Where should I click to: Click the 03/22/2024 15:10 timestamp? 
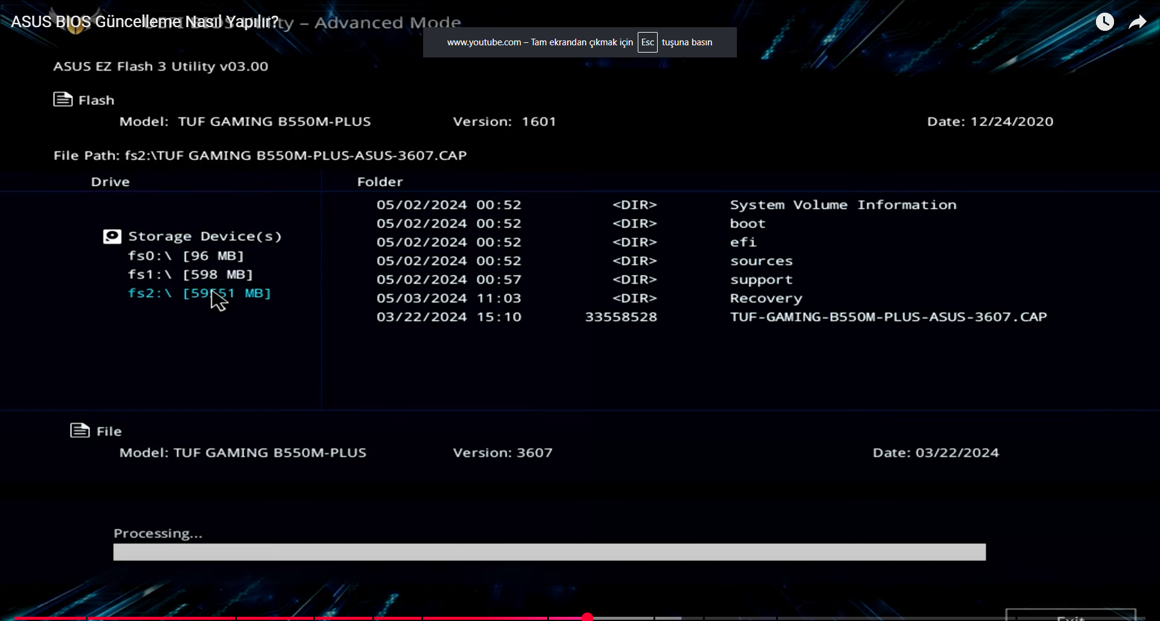(x=449, y=317)
